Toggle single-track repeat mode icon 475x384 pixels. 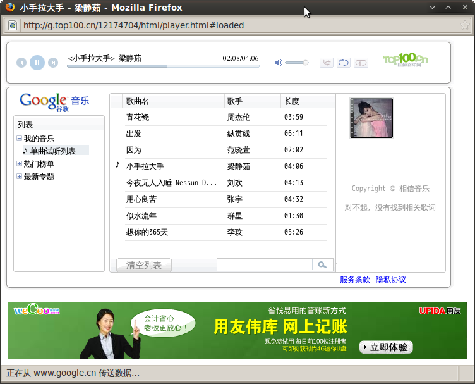[x=361, y=63]
